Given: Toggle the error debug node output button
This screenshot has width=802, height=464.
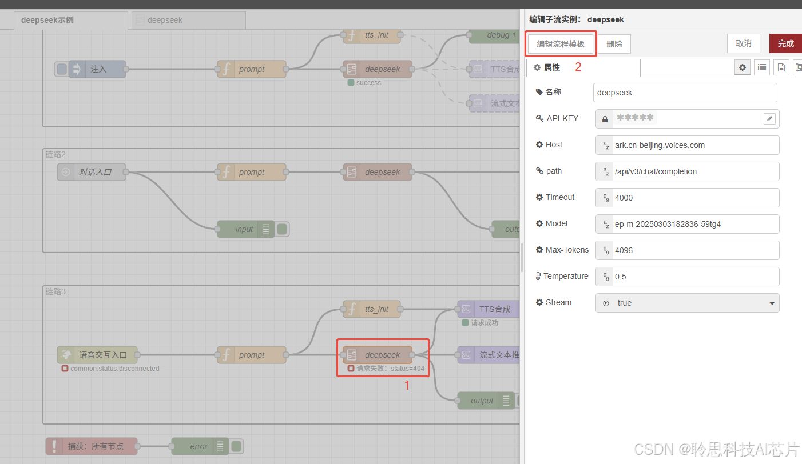Looking at the screenshot, I should (x=236, y=446).
